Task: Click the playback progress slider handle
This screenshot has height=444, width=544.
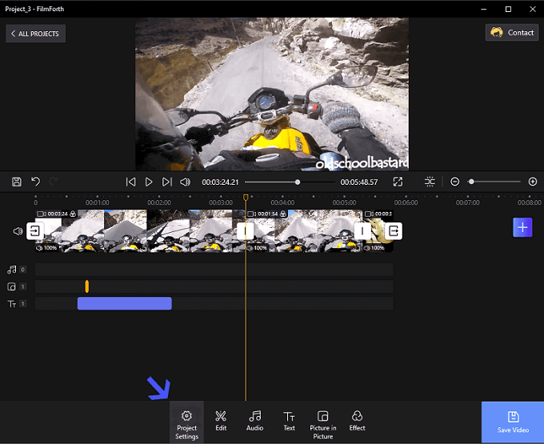Action: click(298, 182)
